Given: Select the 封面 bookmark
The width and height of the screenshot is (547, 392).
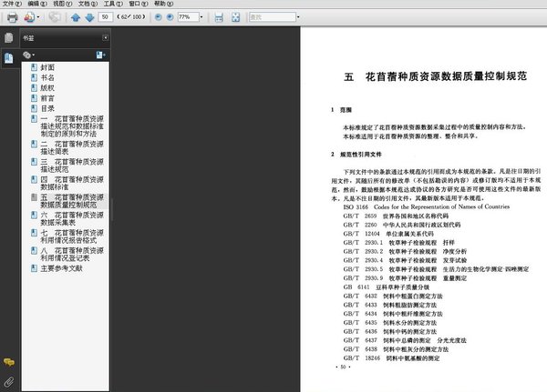Looking at the screenshot, I should tap(47, 67).
